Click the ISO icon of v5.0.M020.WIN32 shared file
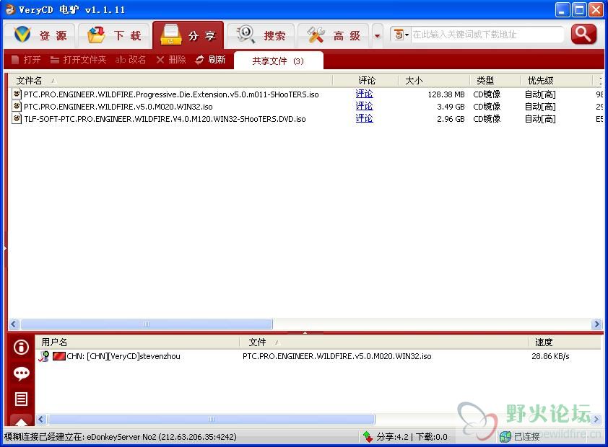 pos(17,106)
